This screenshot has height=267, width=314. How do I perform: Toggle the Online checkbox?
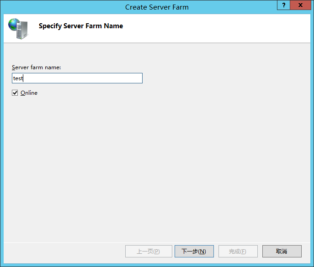(x=15, y=93)
